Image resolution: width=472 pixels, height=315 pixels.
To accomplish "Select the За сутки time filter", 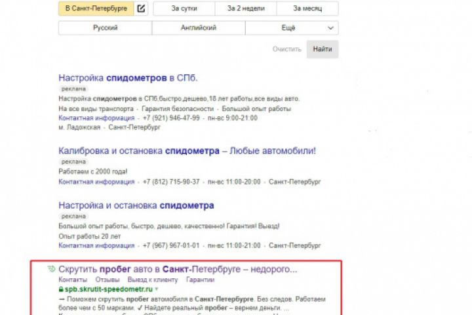I will (184, 9).
